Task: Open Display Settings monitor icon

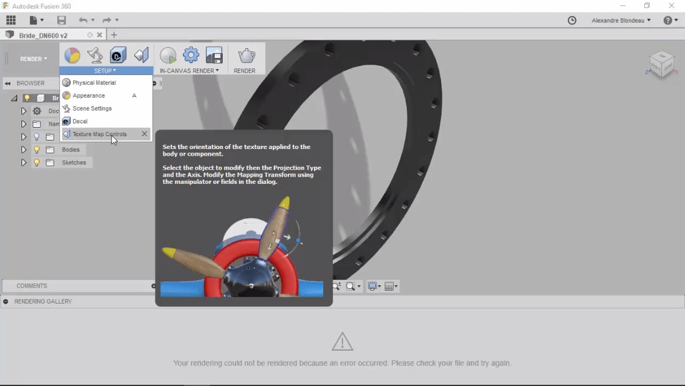Action: pyautogui.click(x=372, y=286)
